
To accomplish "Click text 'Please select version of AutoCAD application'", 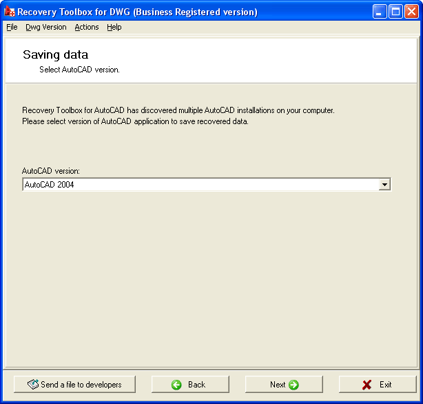I will tap(96, 121).
